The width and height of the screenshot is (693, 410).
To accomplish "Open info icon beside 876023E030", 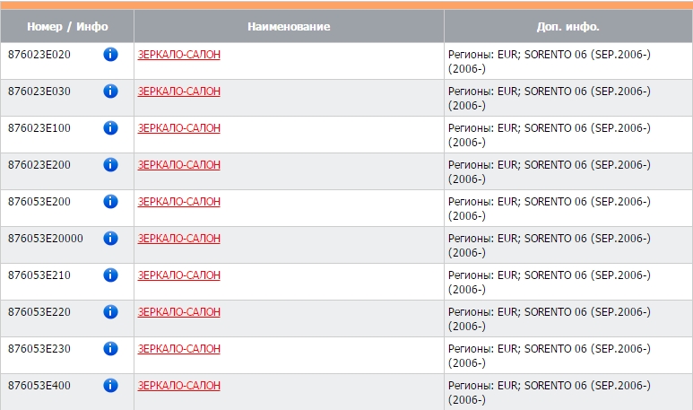I will (111, 92).
